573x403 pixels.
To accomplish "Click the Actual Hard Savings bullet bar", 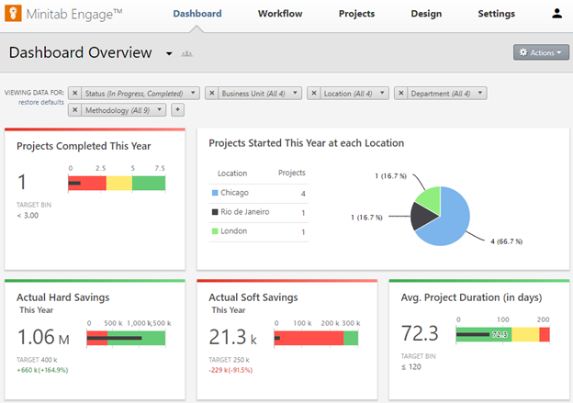I will pos(126,339).
